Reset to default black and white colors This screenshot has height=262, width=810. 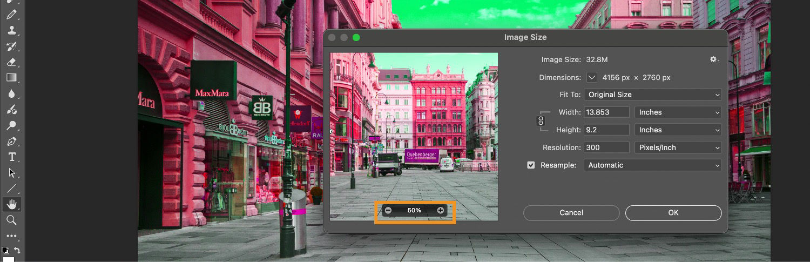pyautogui.click(x=5, y=251)
